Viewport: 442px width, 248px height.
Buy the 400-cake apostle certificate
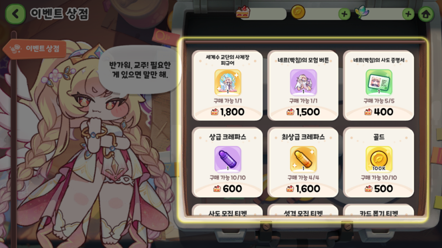[x=378, y=112]
